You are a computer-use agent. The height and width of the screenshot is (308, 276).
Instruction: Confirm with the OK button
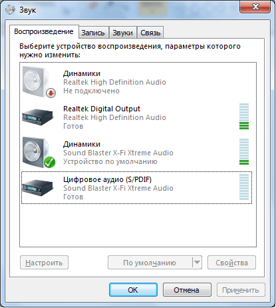(x=133, y=290)
